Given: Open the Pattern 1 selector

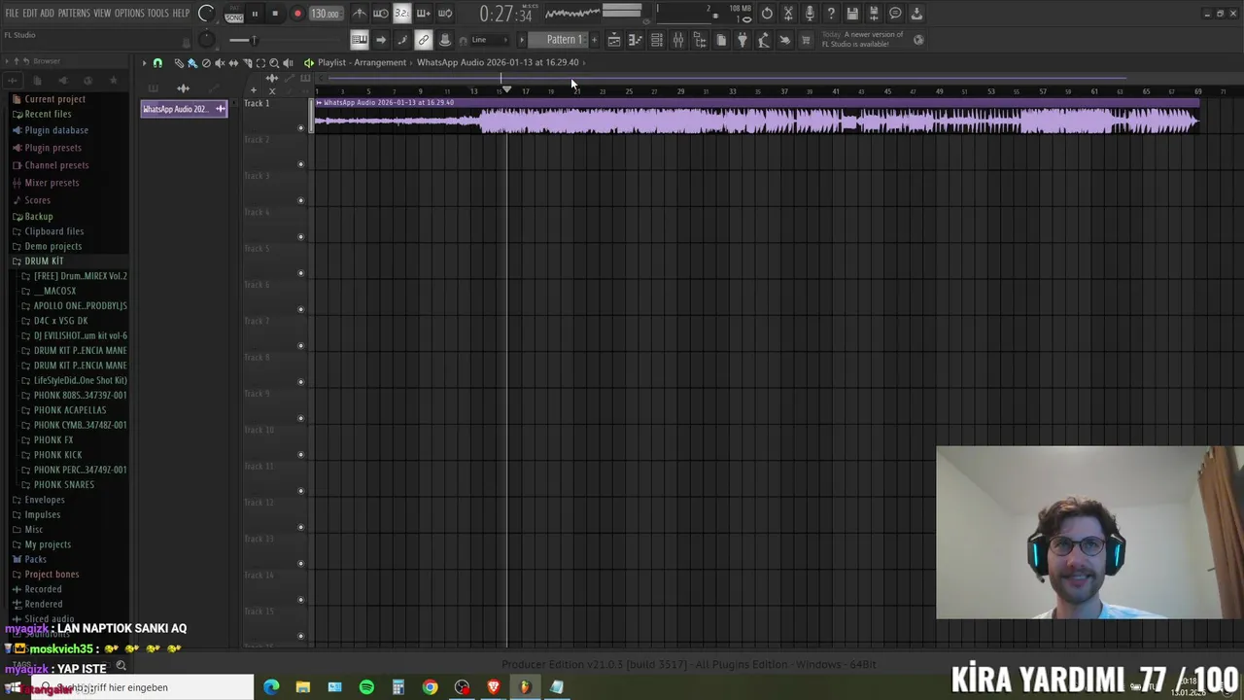Looking at the screenshot, I should click(x=560, y=40).
